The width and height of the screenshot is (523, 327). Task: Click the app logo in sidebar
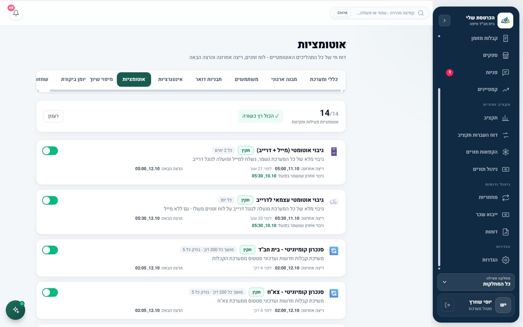coord(505,21)
